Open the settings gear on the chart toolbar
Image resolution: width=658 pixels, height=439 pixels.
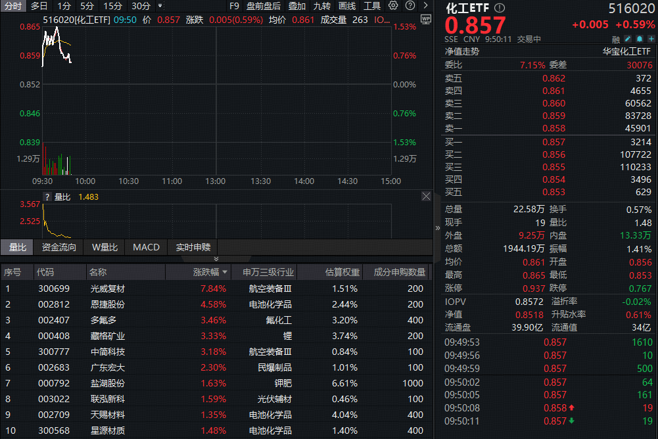[x=393, y=6]
